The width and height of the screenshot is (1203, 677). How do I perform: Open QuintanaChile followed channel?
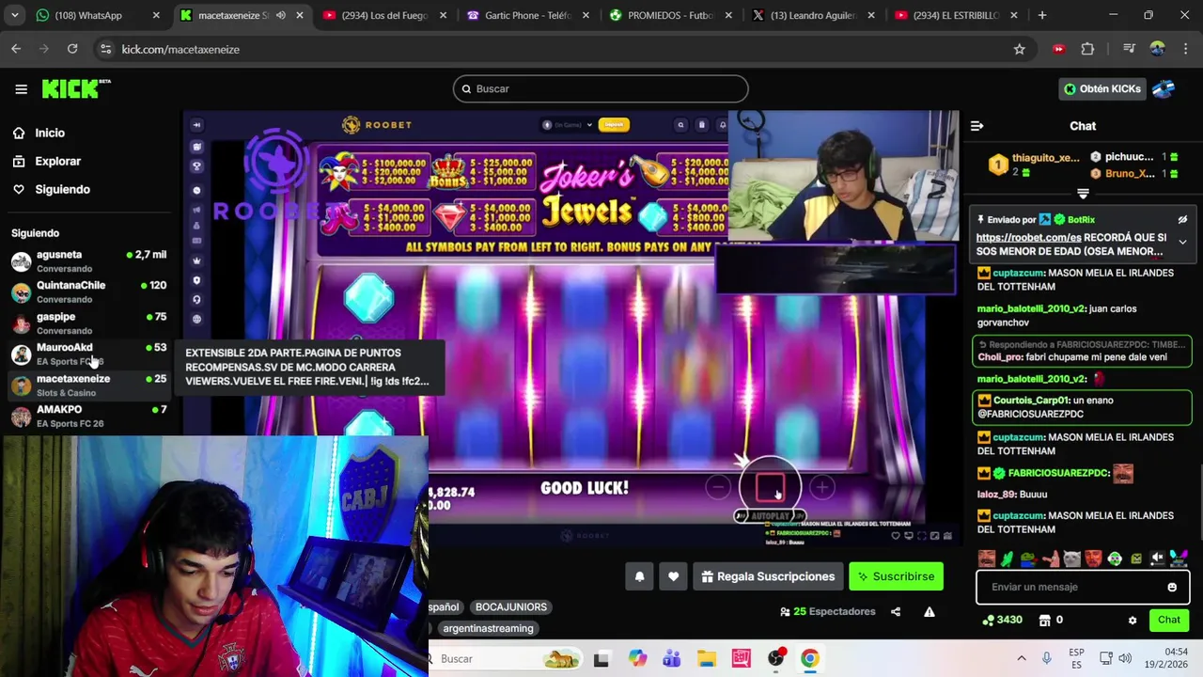click(x=89, y=291)
